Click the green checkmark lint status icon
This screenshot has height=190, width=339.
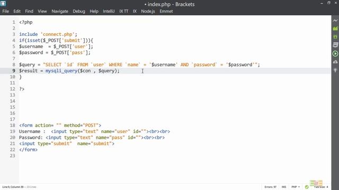(307, 187)
